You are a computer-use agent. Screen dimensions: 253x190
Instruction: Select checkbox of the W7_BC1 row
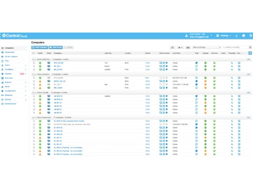coord(34,66)
